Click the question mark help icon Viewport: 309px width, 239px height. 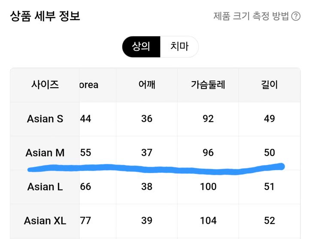[x=296, y=16]
